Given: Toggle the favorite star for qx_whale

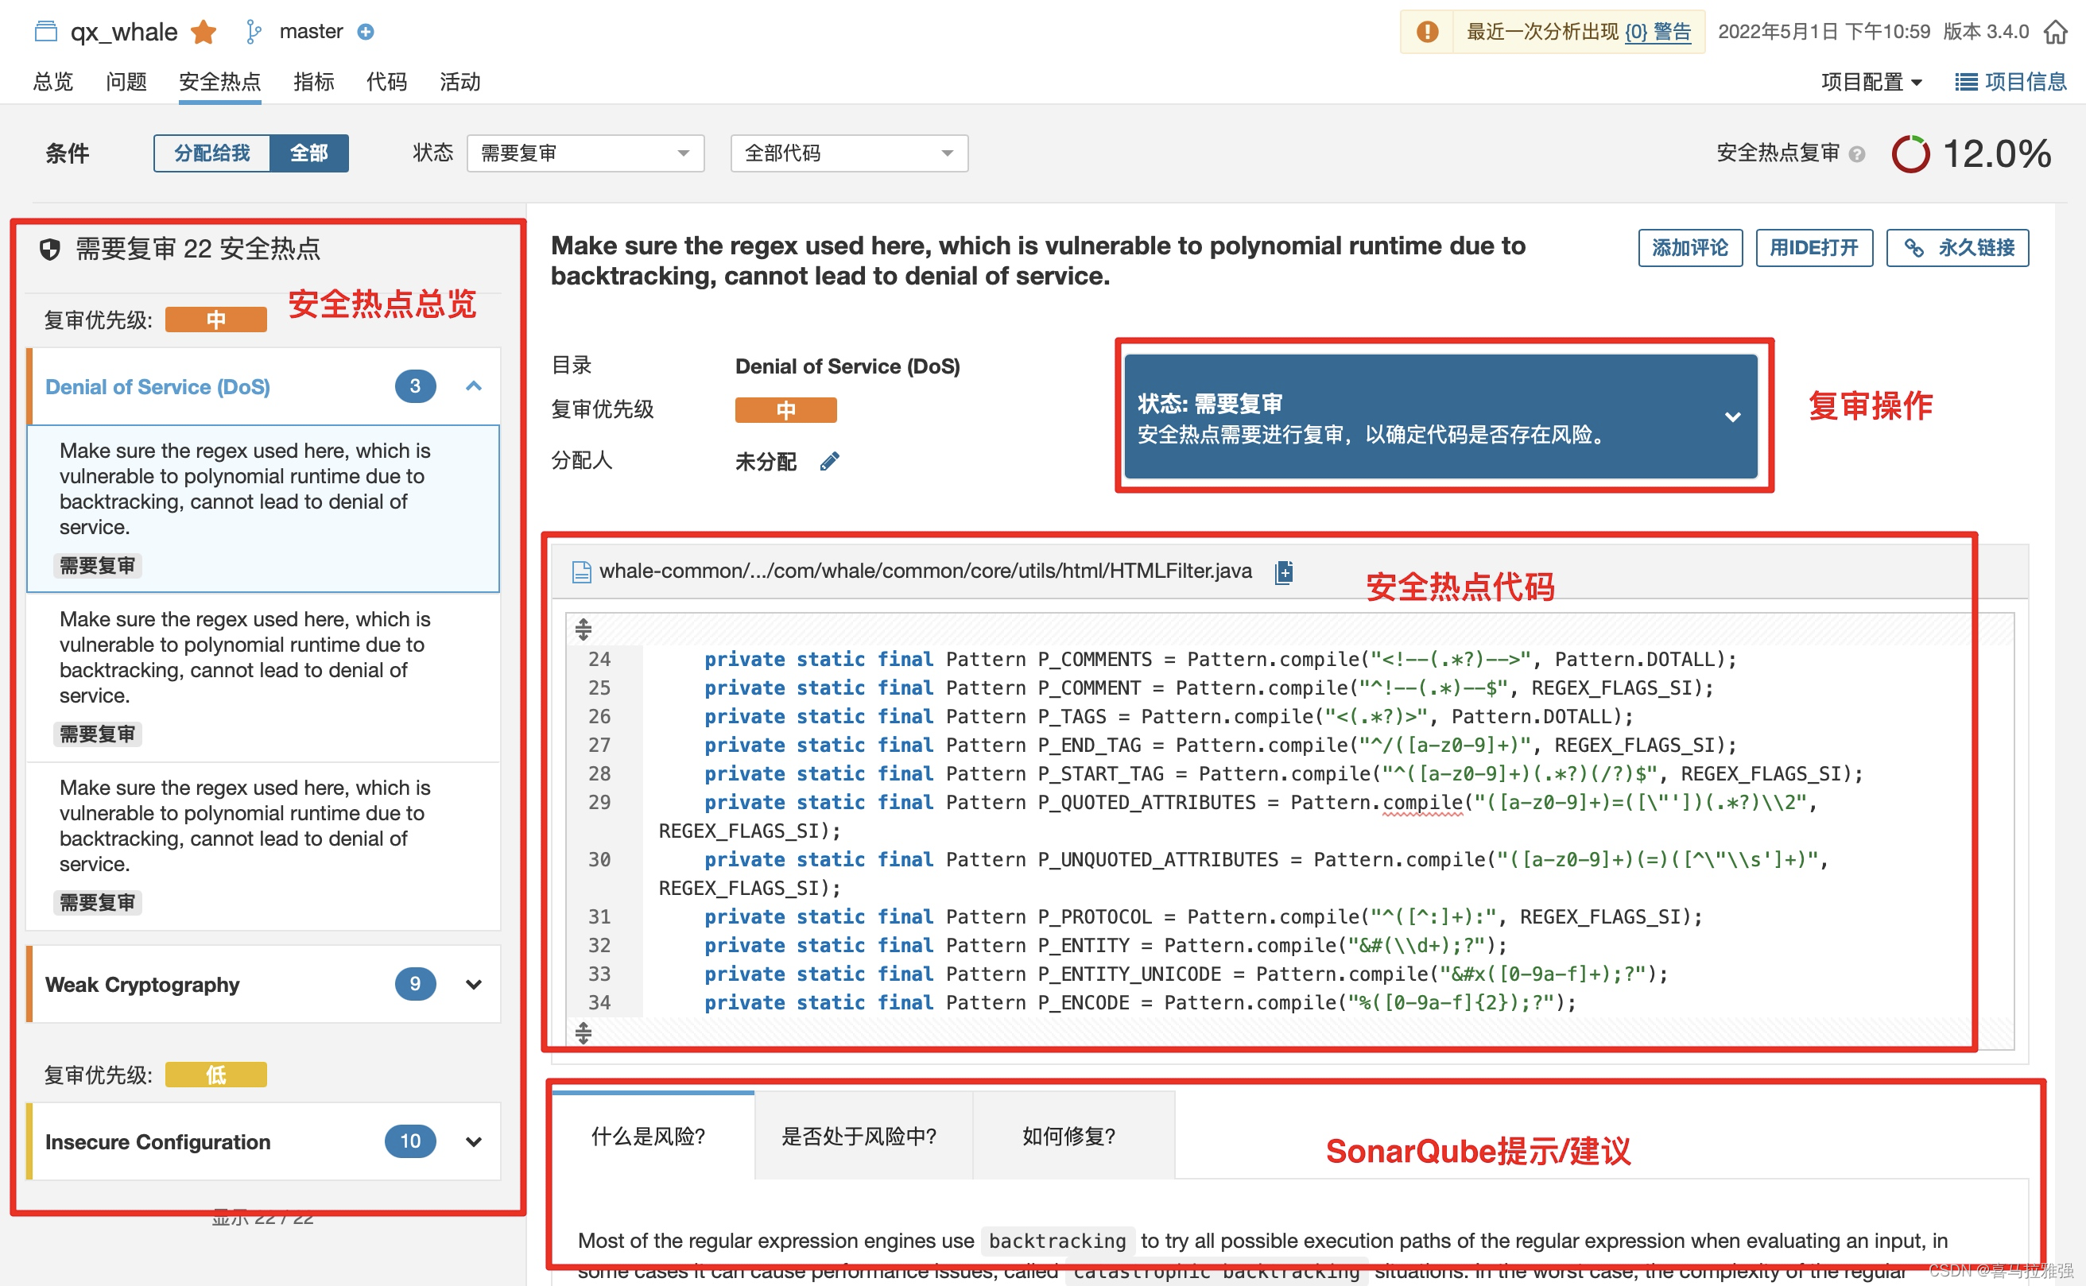Looking at the screenshot, I should (204, 32).
